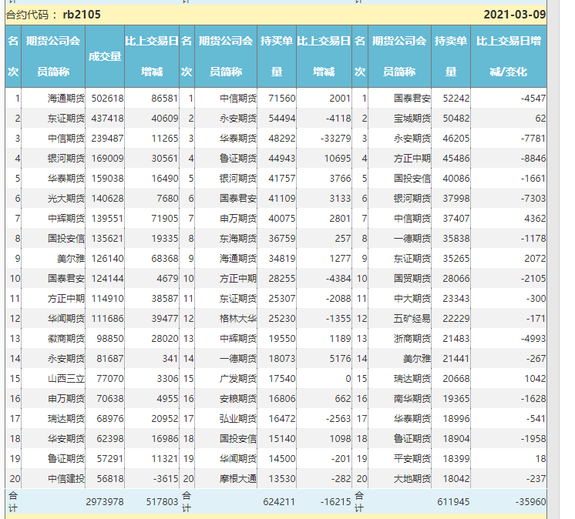
Task: Click 大地期货 in the short ranking
Action: point(412,479)
